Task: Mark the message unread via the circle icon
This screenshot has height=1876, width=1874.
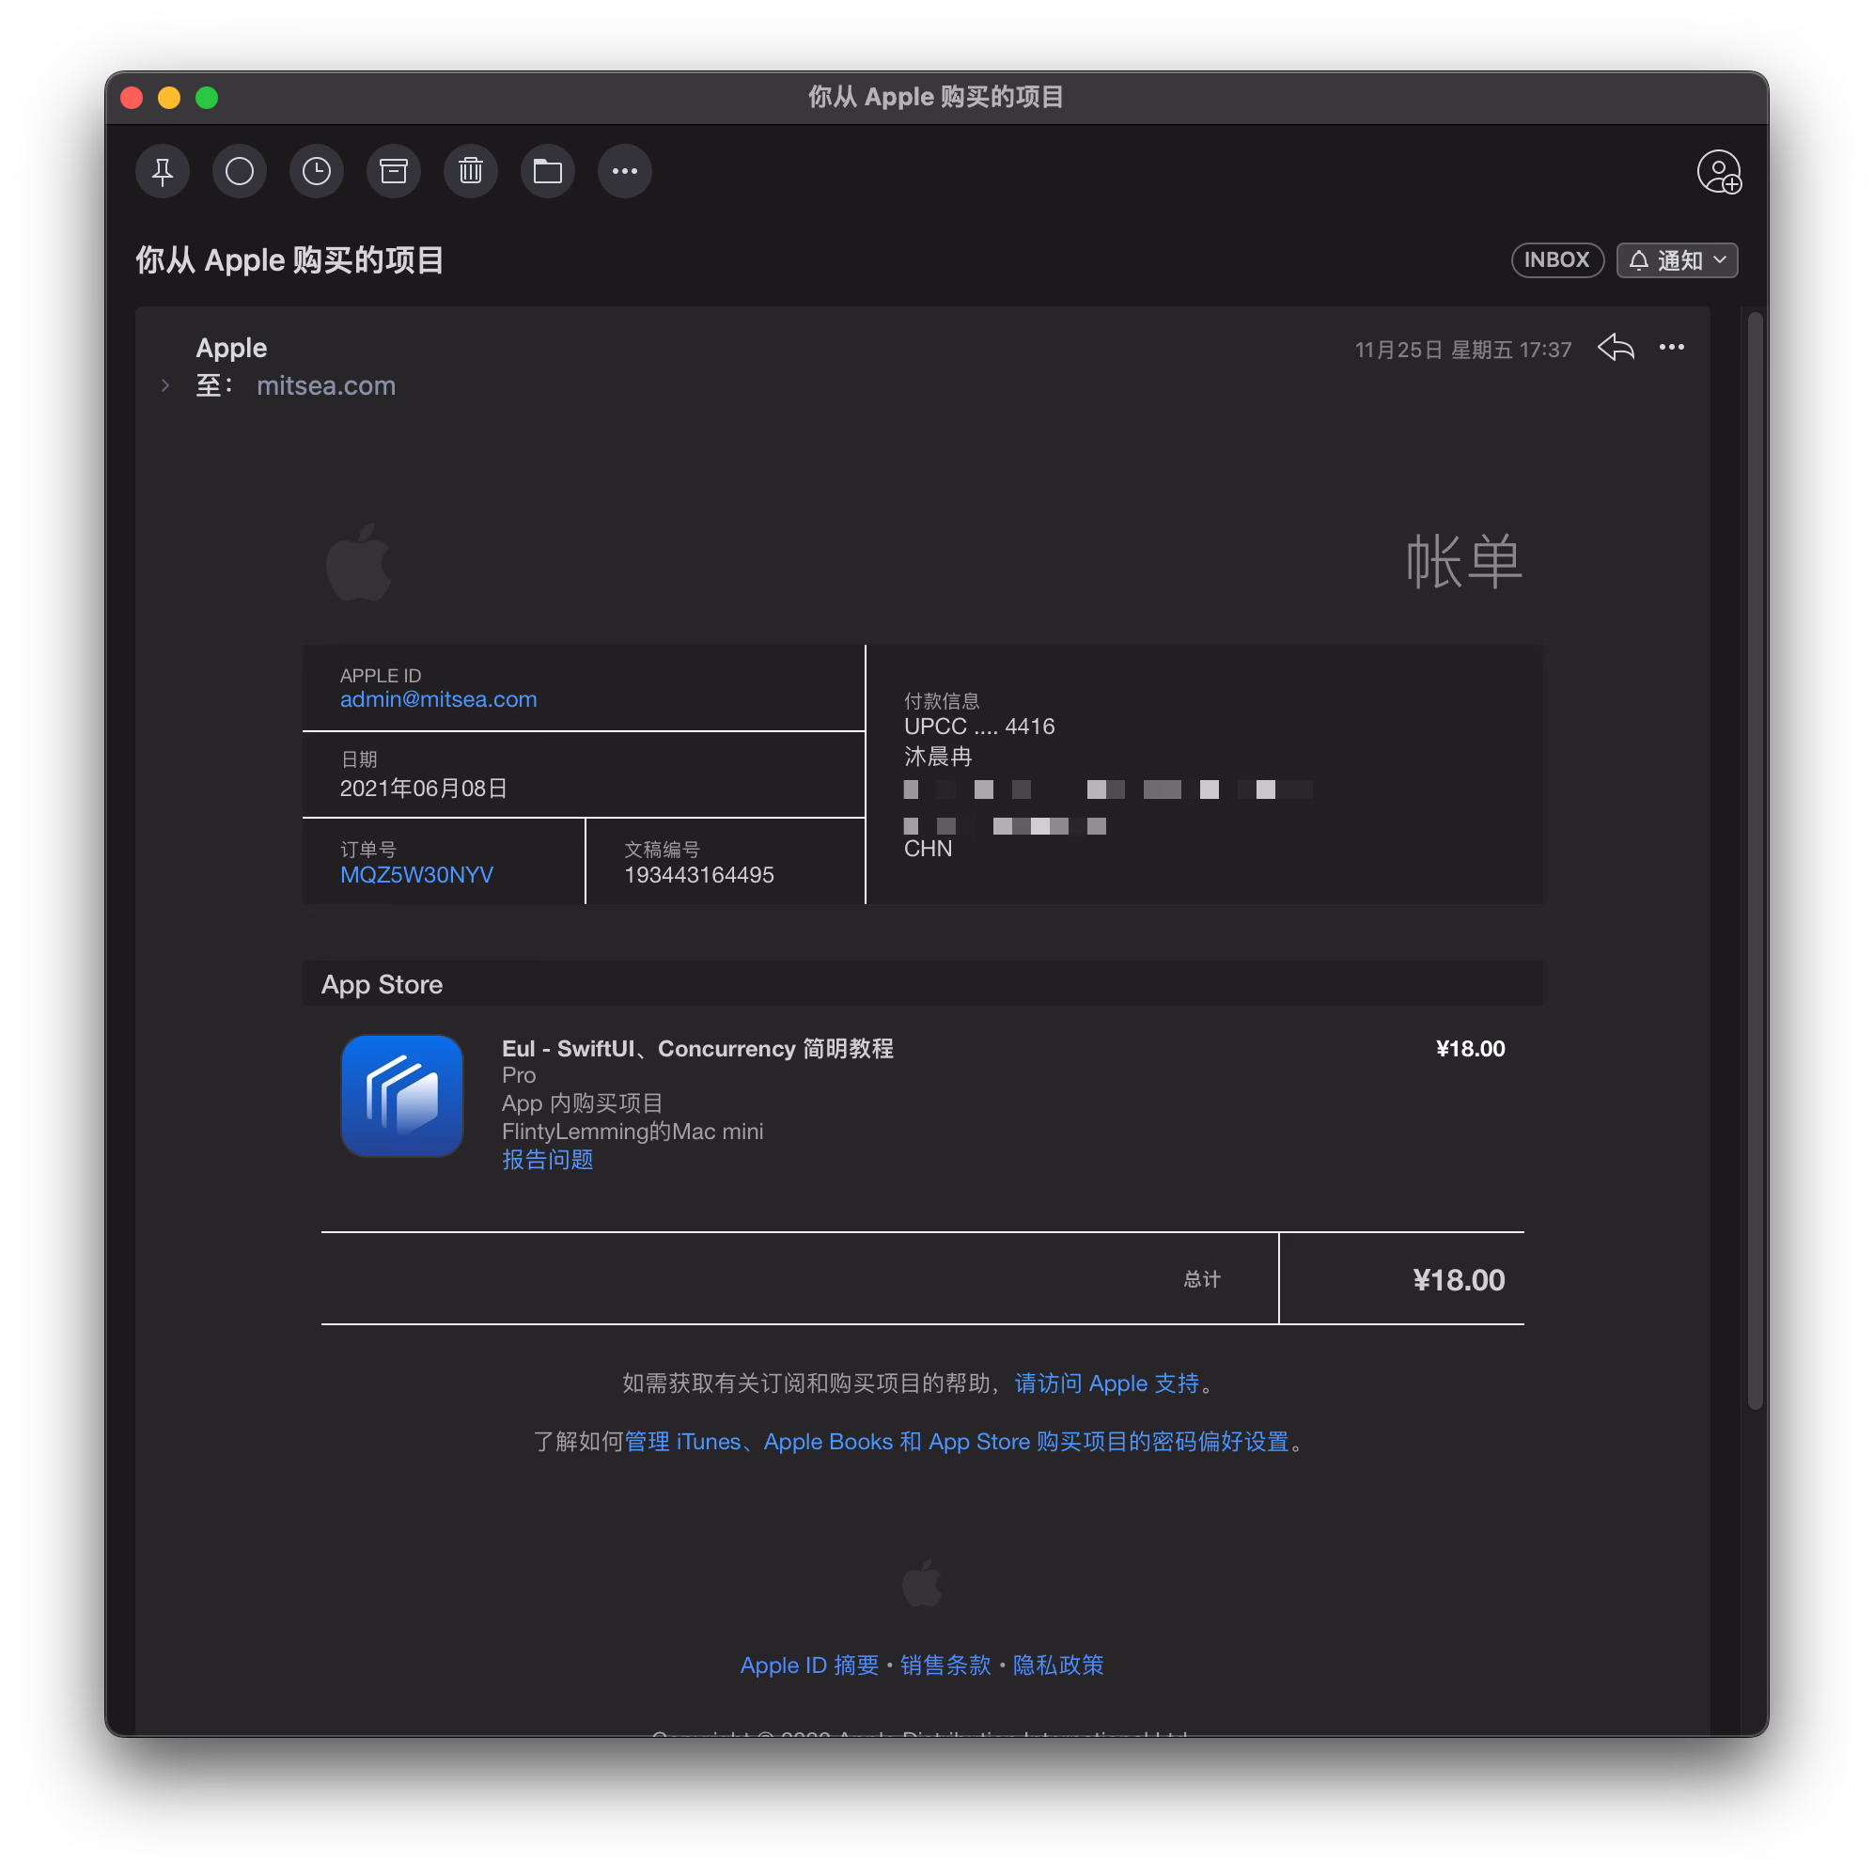Action: (x=239, y=172)
